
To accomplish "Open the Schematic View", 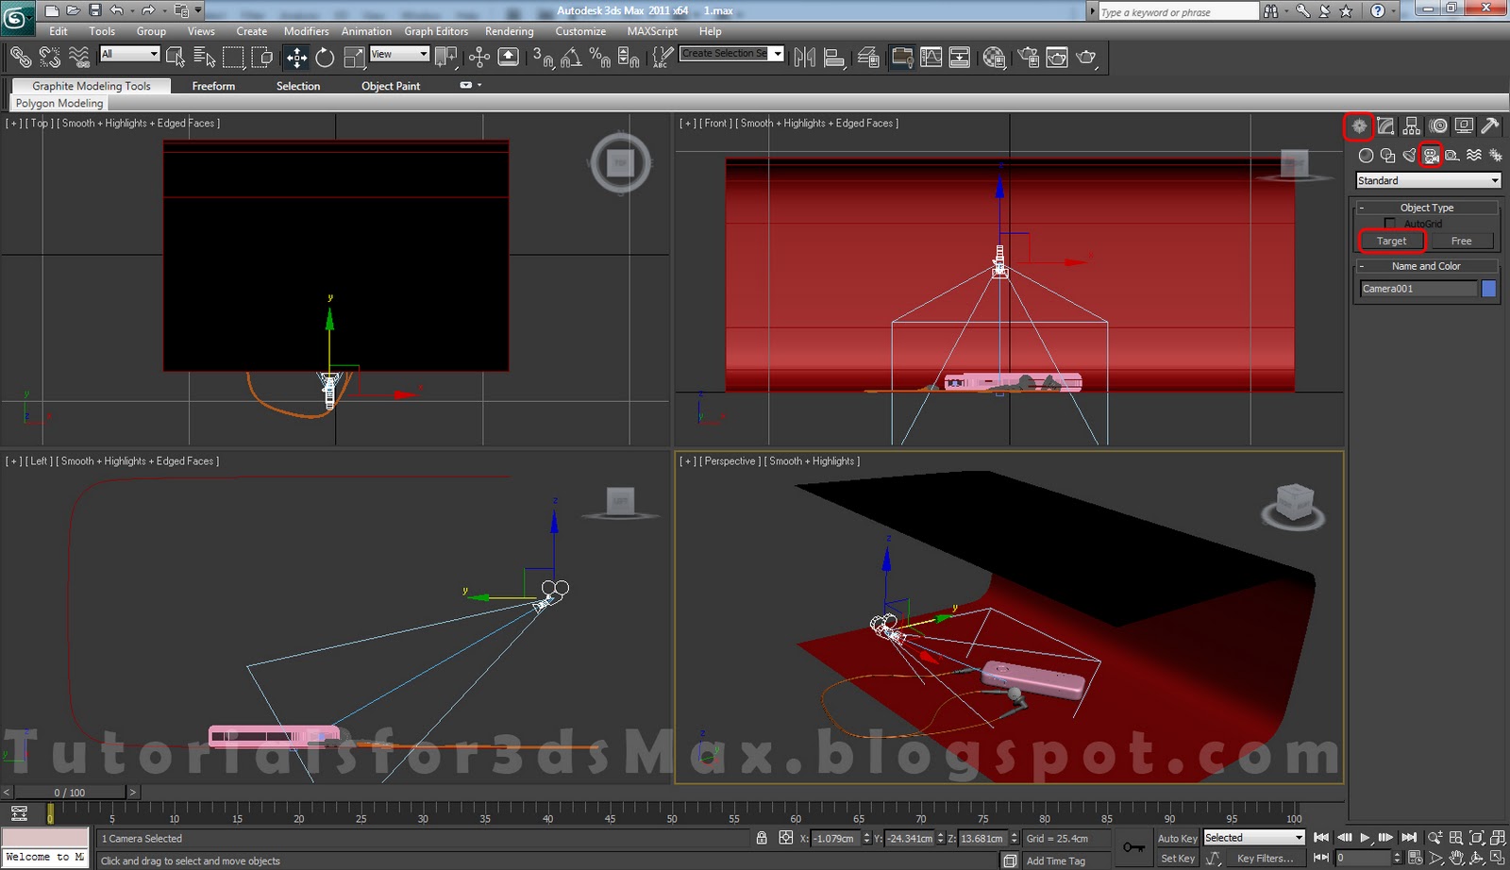I will tap(960, 58).
